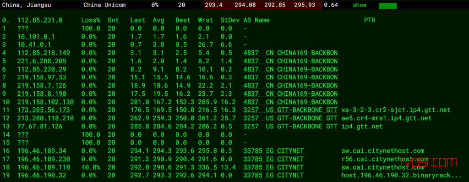This screenshot has width=469, height=182.
Task: Select the 112.85.218.149 IP link
Action: (44, 53)
